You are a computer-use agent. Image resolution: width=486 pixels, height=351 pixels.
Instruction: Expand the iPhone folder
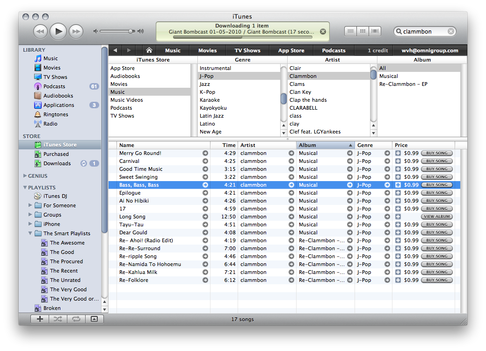(30, 224)
